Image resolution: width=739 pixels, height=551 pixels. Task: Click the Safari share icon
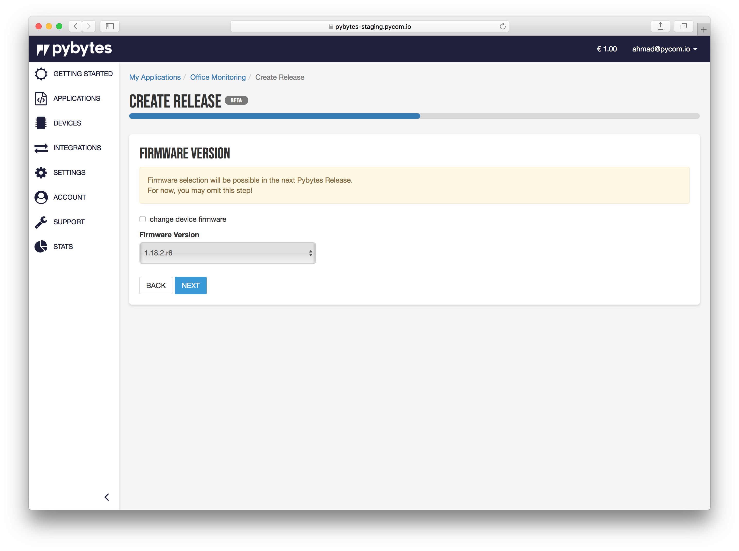(660, 26)
